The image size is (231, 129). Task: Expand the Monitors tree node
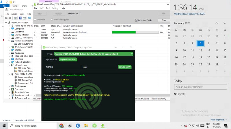(x=9, y=59)
